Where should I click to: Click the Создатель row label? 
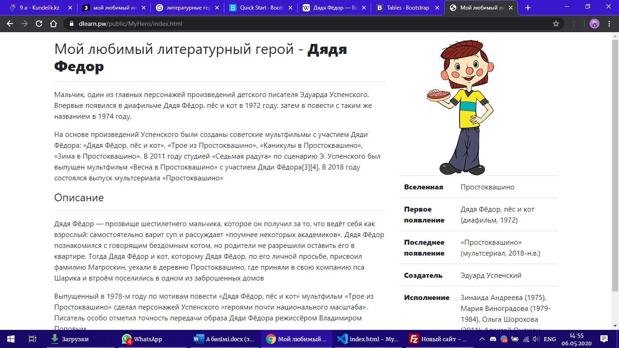coord(423,275)
